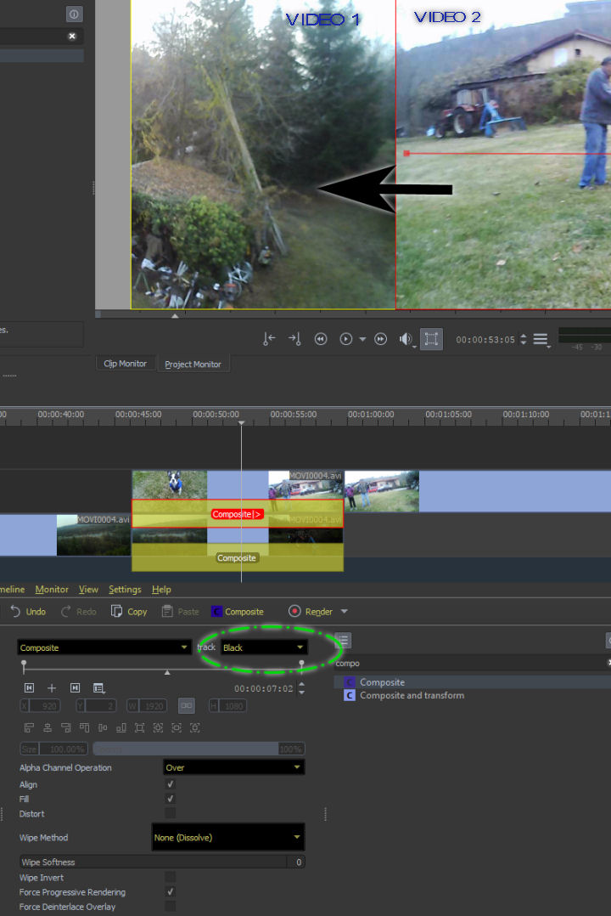Switch to Clip Monitor tab

125,364
